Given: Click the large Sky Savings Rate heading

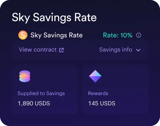Looking at the screenshot, I should point(54,18).
